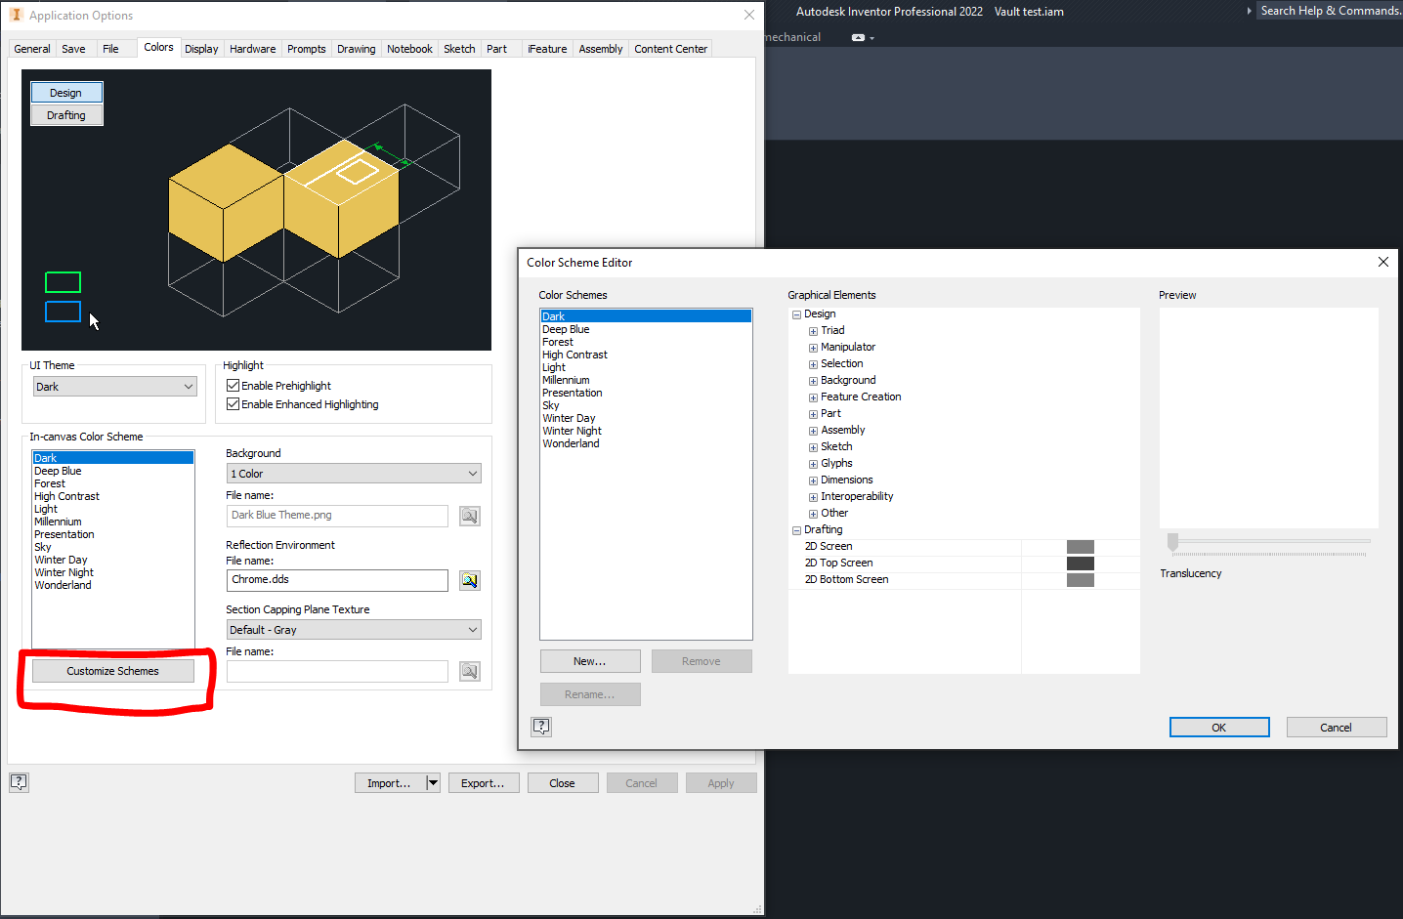The image size is (1403, 919).
Task: Open the Import button dropdown arrow
Action: pos(433,783)
